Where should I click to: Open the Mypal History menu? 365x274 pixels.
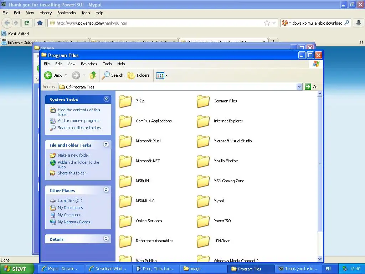[46, 13]
